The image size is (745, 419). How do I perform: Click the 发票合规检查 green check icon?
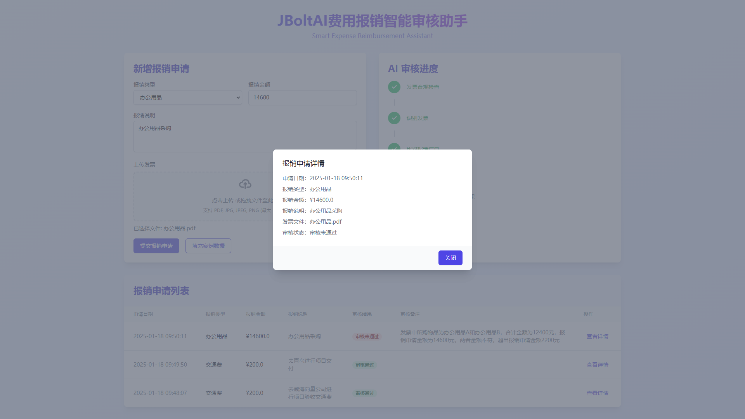(x=394, y=87)
